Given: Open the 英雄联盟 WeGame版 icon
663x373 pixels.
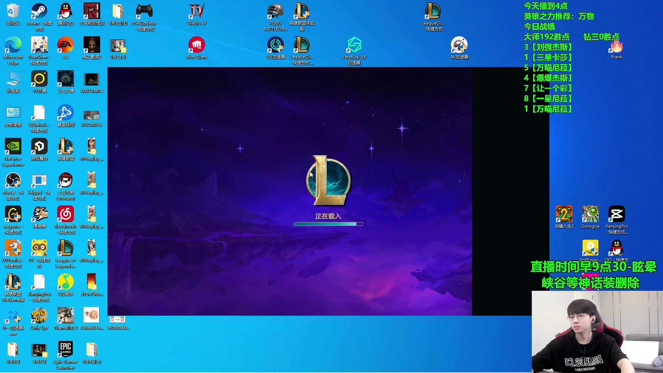Looking at the screenshot, I should click(13, 288).
